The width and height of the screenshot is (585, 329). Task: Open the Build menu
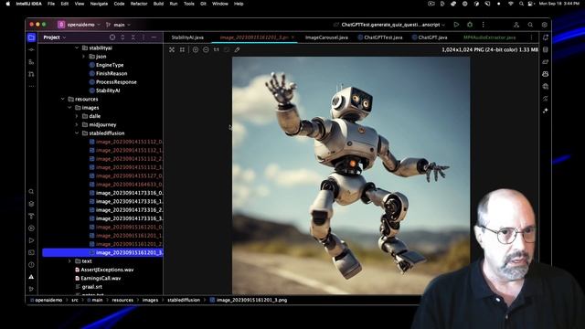pyautogui.click(x=158, y=4)
